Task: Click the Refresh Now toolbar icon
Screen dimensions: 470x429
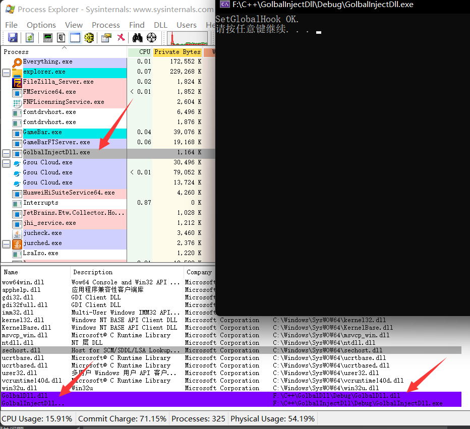Action: (30, 38)
